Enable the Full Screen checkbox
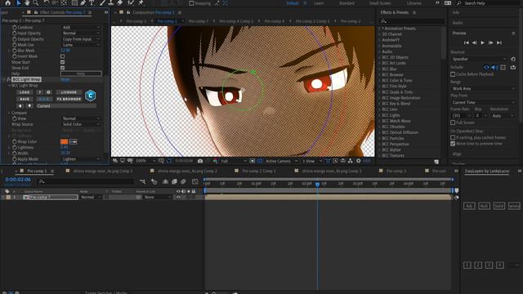Image resolution: width=523 pixels, height=294 pixels. pos(453,122)
